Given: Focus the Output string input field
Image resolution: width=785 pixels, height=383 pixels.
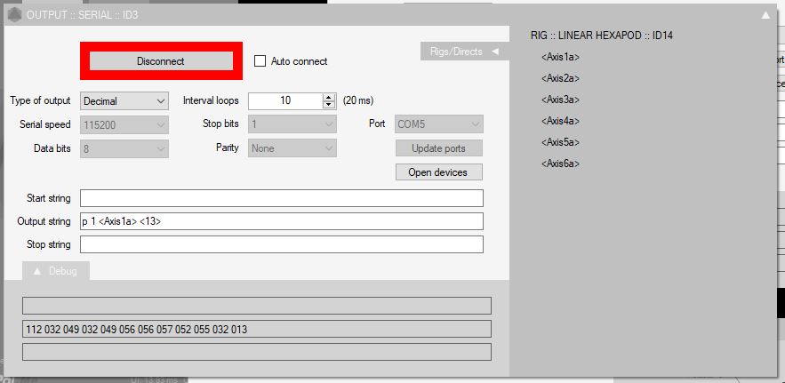Looking at the screenshot, I should 281,221.
